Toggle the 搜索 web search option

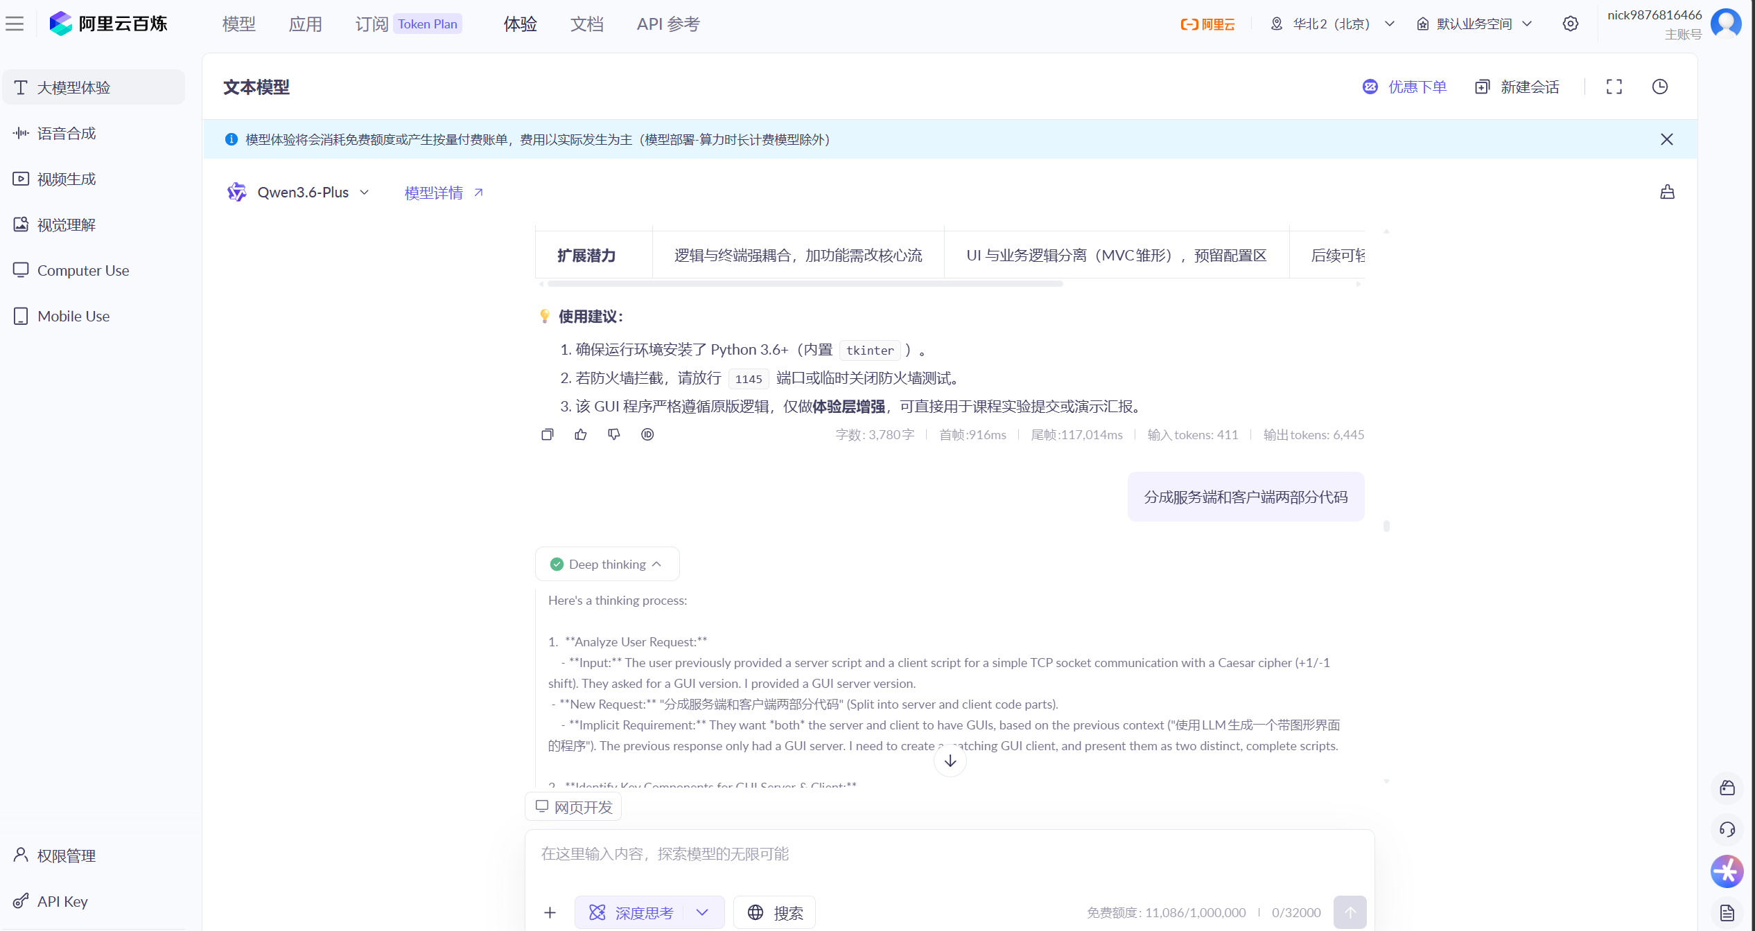point(774,912)
